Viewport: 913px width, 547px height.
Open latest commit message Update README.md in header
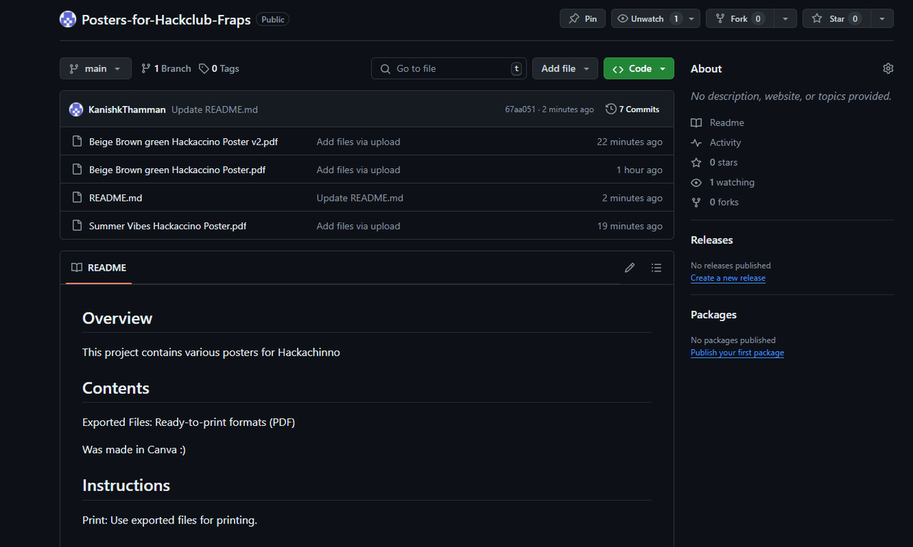point(215,109)
